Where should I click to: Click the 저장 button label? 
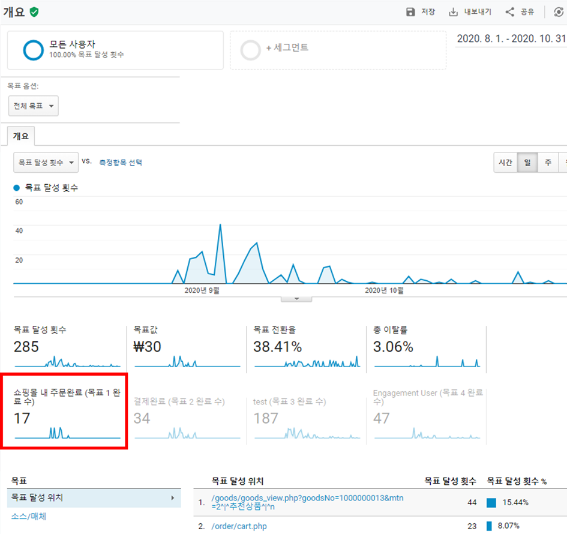pyautogui.click(x=428, y=12)
